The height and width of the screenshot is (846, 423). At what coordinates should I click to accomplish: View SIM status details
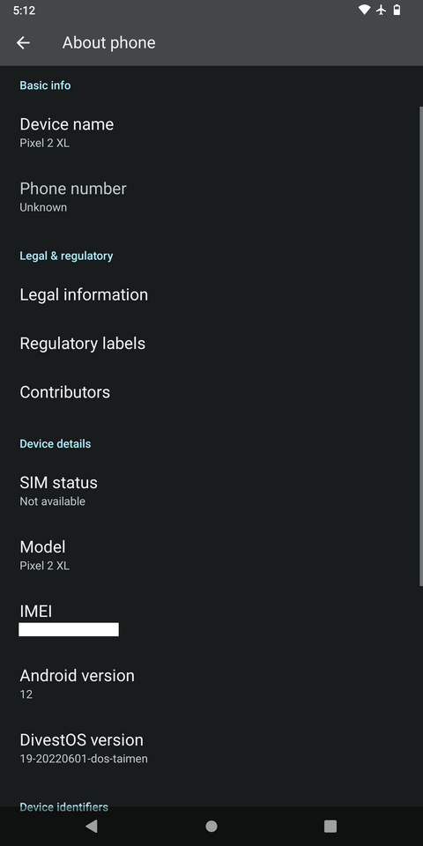pos(210,491)
